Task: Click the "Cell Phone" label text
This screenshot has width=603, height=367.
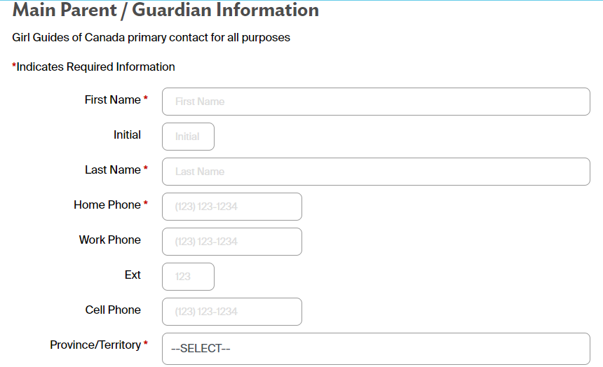Action: point(113,310)
